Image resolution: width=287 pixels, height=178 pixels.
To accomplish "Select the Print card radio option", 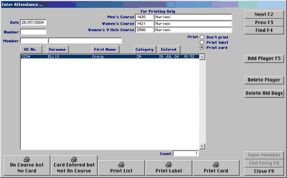I will click(x=202, y=47).
